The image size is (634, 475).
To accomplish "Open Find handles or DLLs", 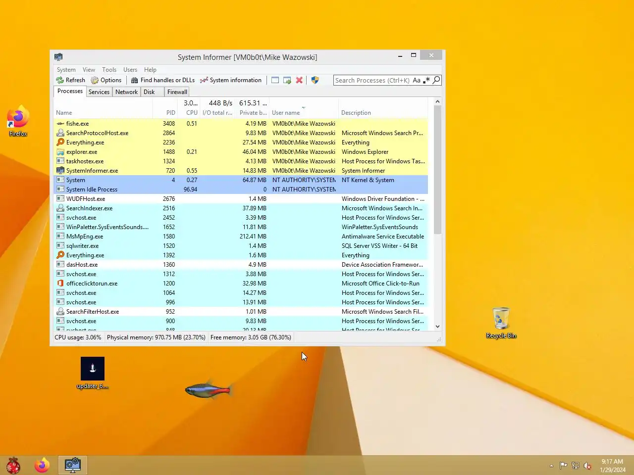I will point(162,80).
